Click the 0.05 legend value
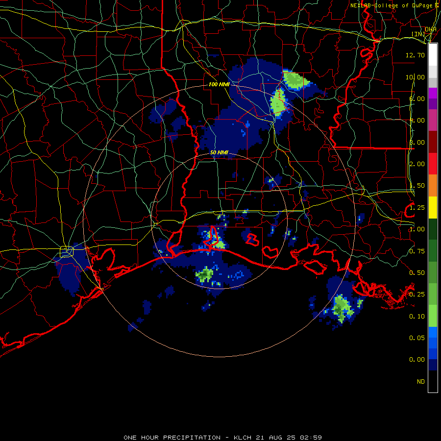441x441 pixels. (417, 338)
